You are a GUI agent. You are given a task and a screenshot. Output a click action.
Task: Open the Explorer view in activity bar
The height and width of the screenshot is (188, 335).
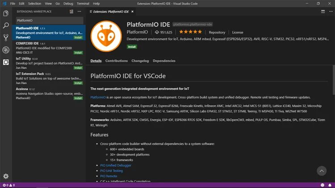click(x=6, y=13)
